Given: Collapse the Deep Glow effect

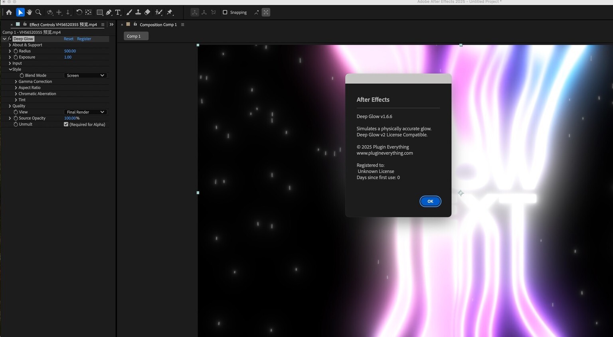Looking at the screenshot, I should click(x=4, y=39).
